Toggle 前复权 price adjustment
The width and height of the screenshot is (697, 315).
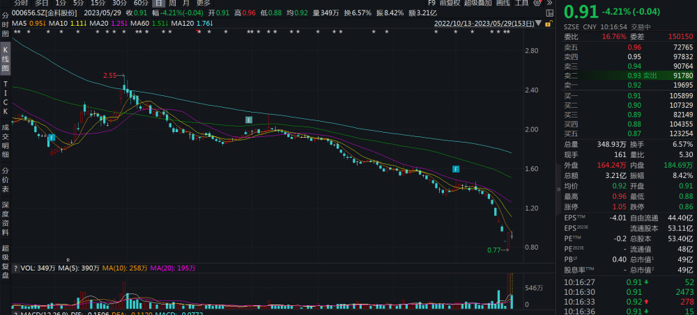450,3
